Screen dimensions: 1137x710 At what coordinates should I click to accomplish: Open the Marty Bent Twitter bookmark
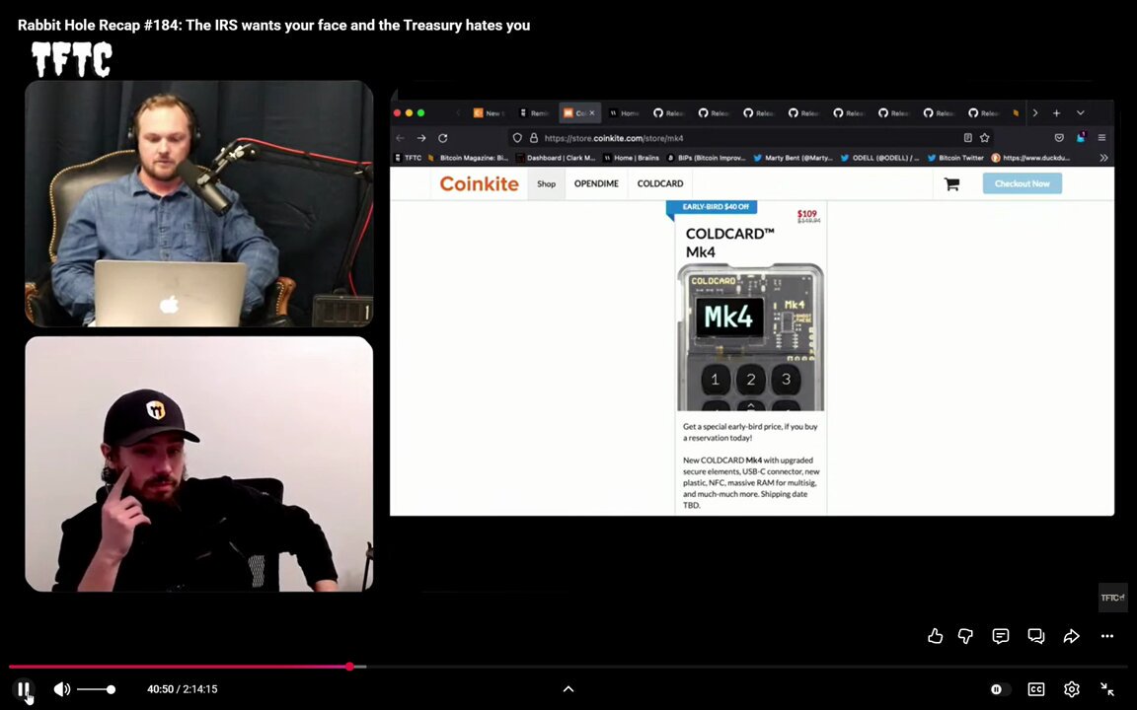(x=793, y=157)
